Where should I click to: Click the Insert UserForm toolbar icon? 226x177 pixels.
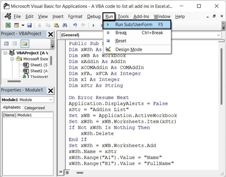[16, 25]
